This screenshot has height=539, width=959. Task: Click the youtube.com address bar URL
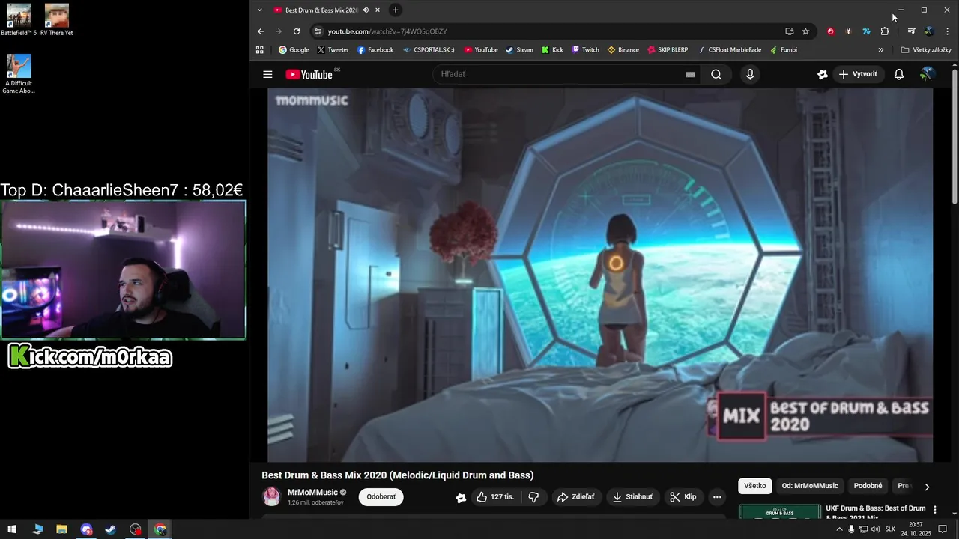coord(387,31)
